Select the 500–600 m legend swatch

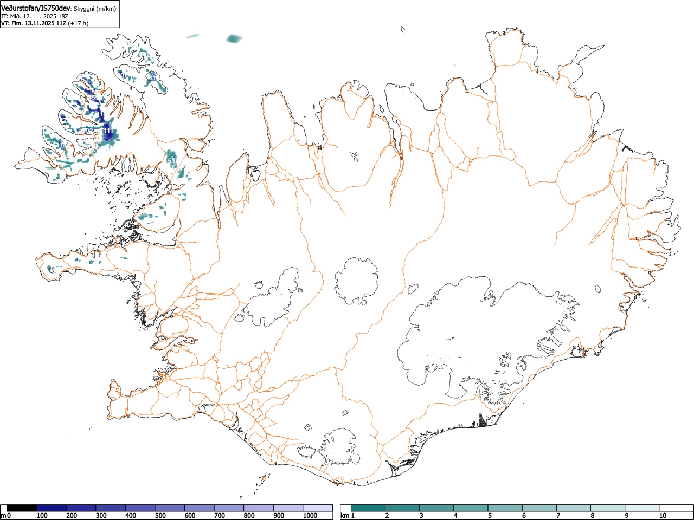pyautogui.click(x=170, y=508)
